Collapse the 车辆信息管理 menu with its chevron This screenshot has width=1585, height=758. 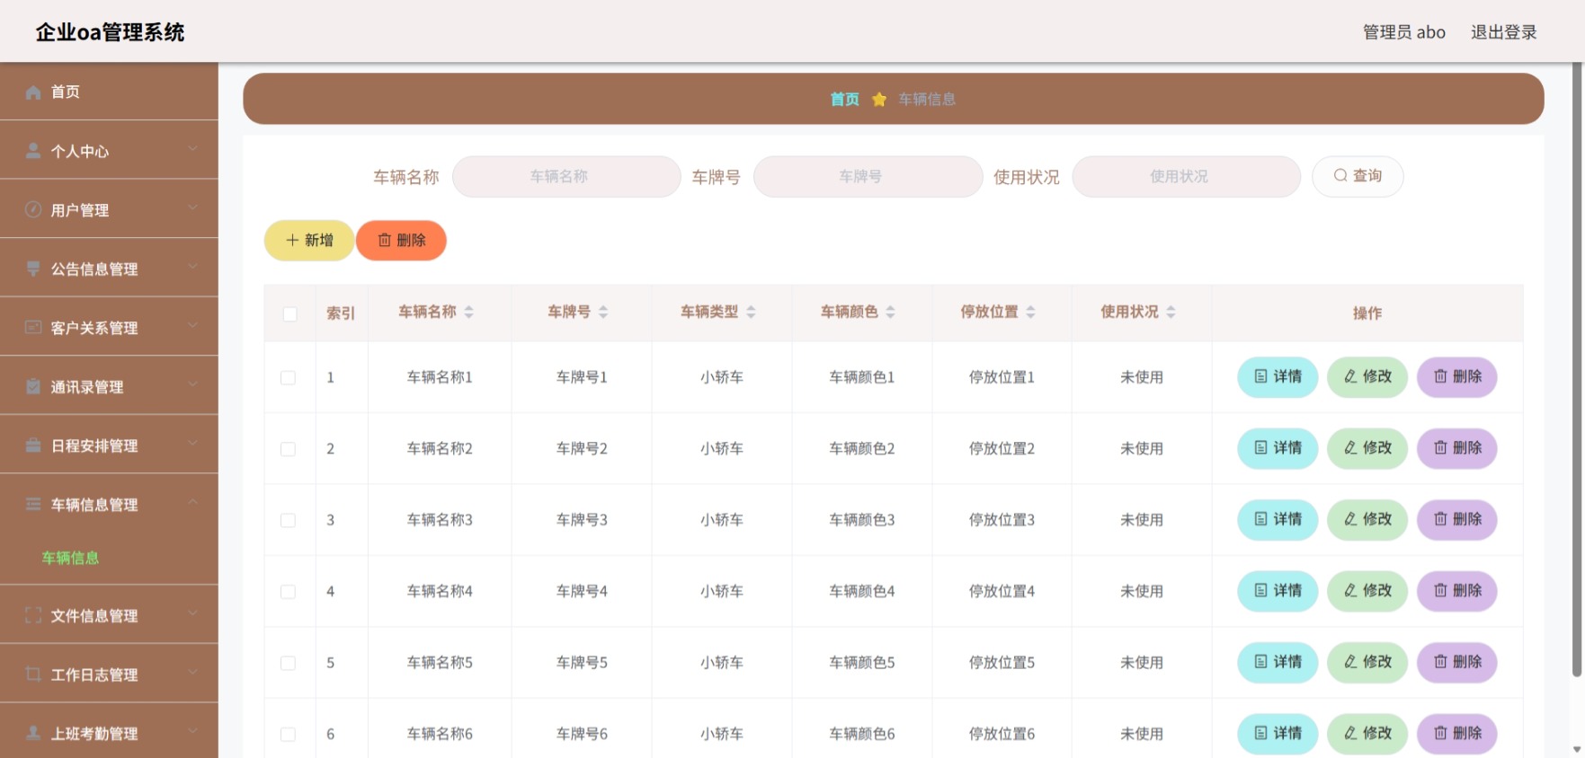(x=192, y=501)
